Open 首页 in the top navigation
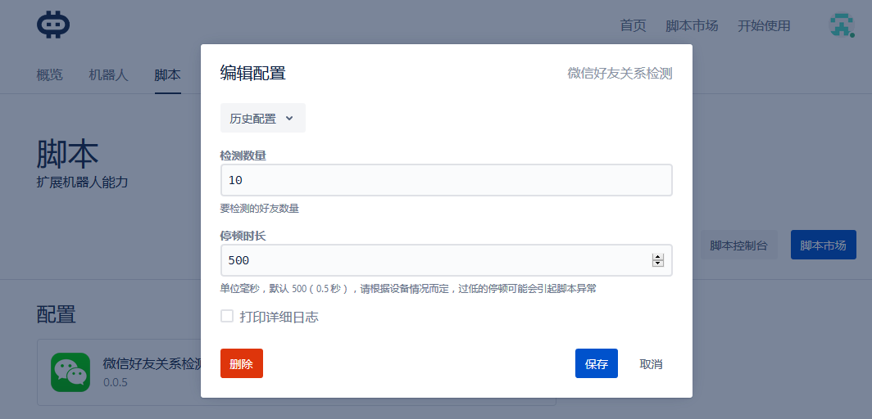Viewport: 872px width, 419px height. coord(633,25)
